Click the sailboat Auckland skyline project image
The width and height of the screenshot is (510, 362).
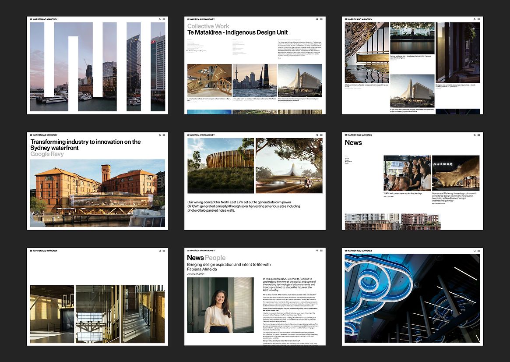click(x=254, y=81)
